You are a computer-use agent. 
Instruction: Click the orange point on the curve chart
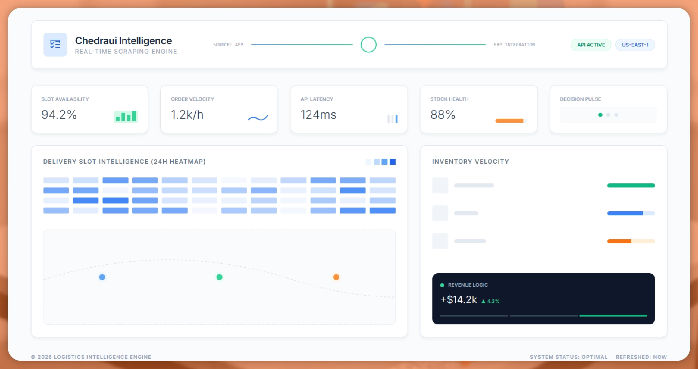[x=336, y=277]
